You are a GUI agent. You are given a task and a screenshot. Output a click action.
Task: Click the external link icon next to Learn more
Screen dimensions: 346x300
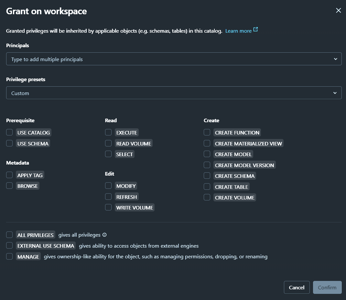[255, 29]
